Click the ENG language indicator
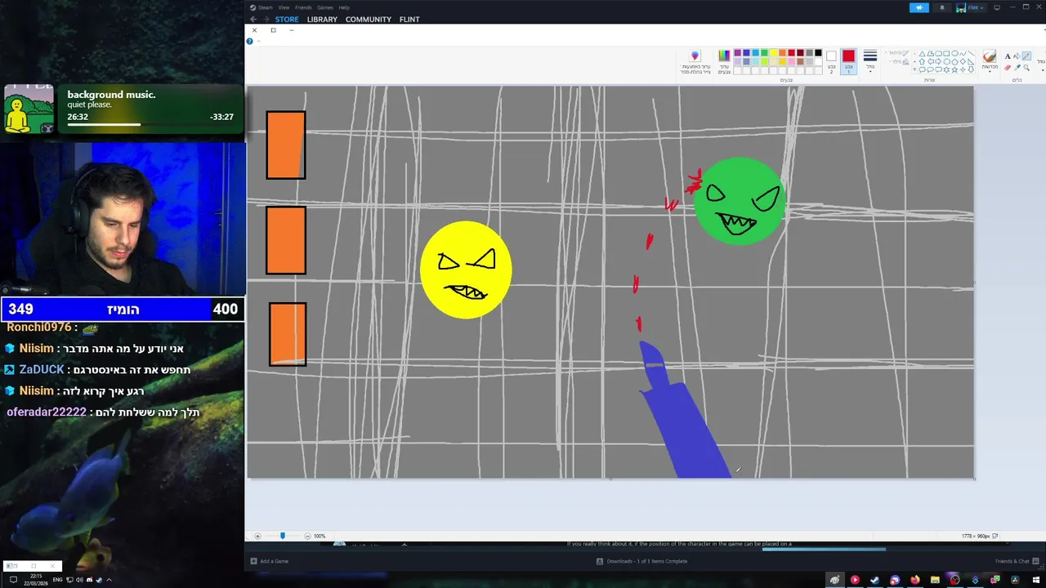The width and height of the screenshot is (1046, 588). point(59,580)
